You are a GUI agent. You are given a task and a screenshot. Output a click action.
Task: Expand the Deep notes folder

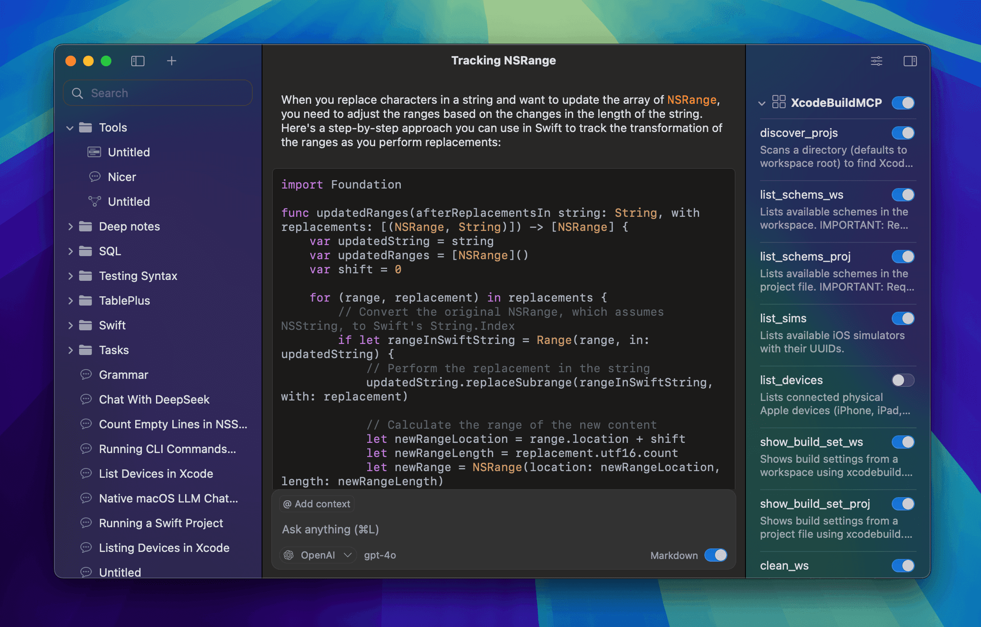tap(70, 227)
